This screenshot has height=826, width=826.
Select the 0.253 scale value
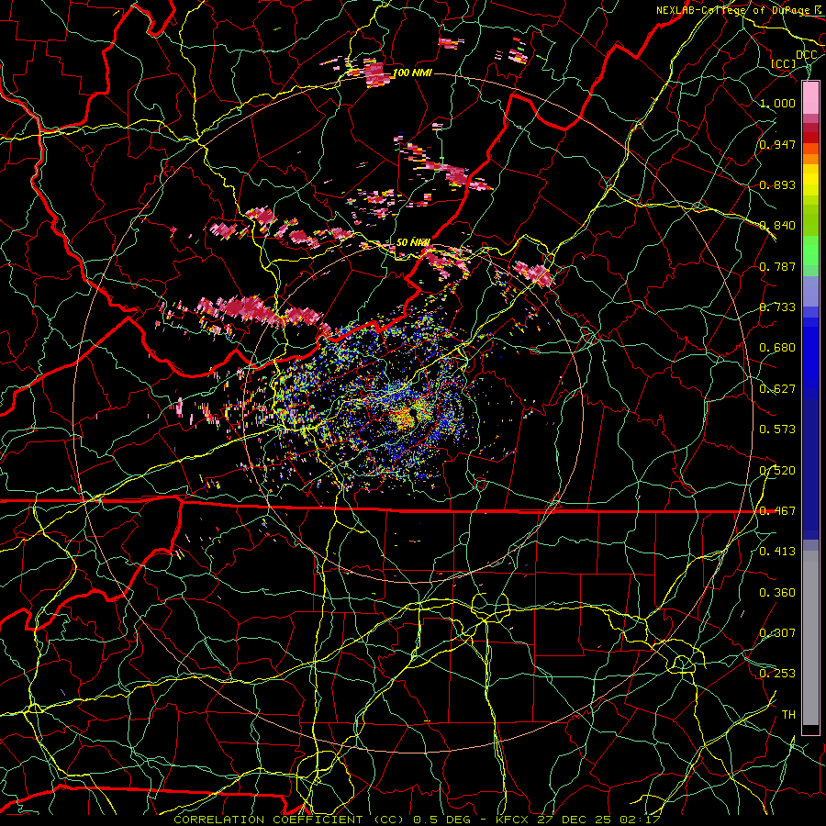777,674
